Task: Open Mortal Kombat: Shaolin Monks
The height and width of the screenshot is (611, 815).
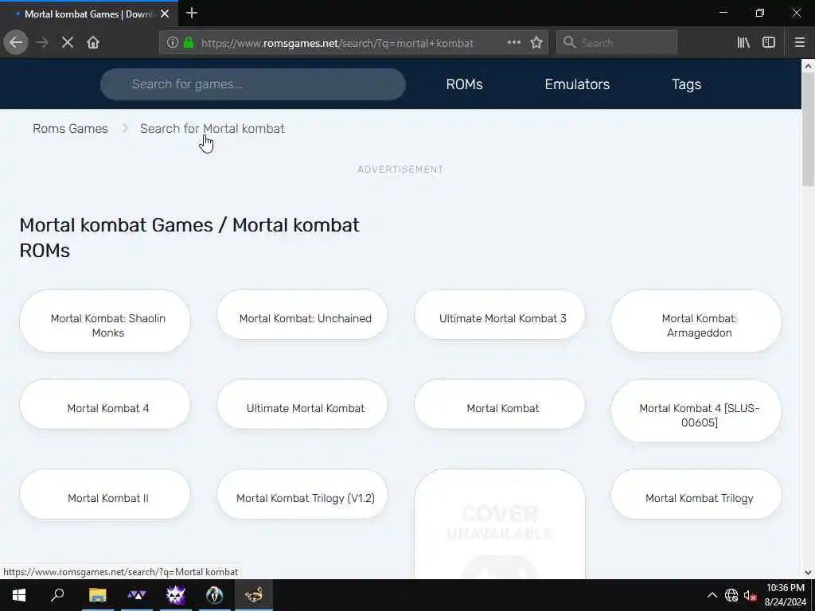Action: (x=105, y=321)
